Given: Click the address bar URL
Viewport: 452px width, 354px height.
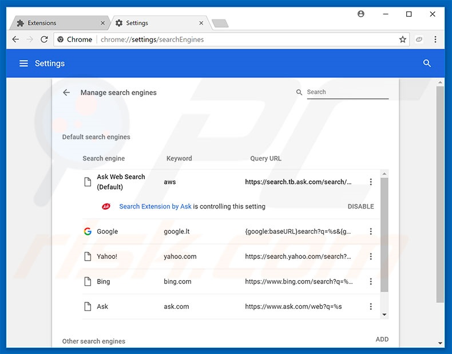Looking at the screenshot, I should (152, 40).
